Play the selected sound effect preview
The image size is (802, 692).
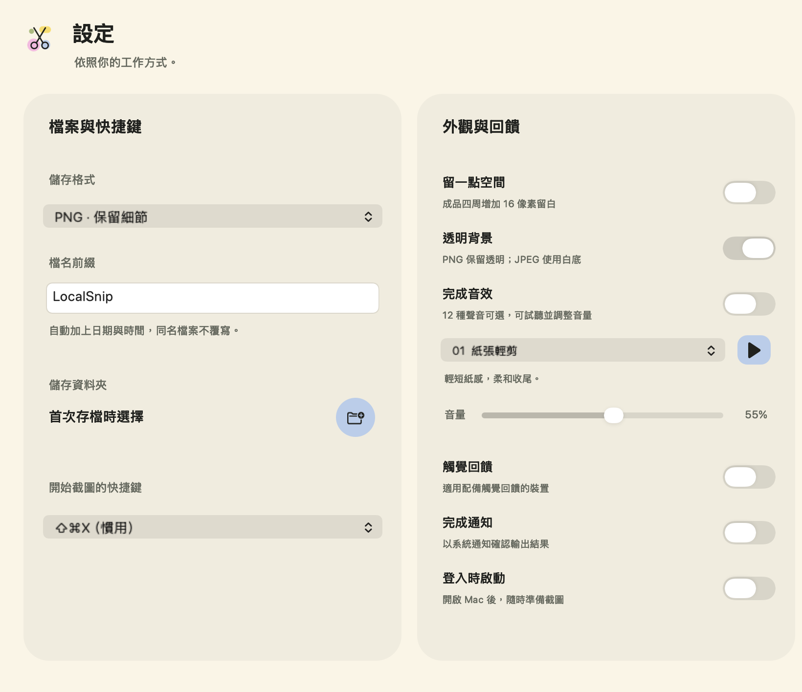(754, 350)
